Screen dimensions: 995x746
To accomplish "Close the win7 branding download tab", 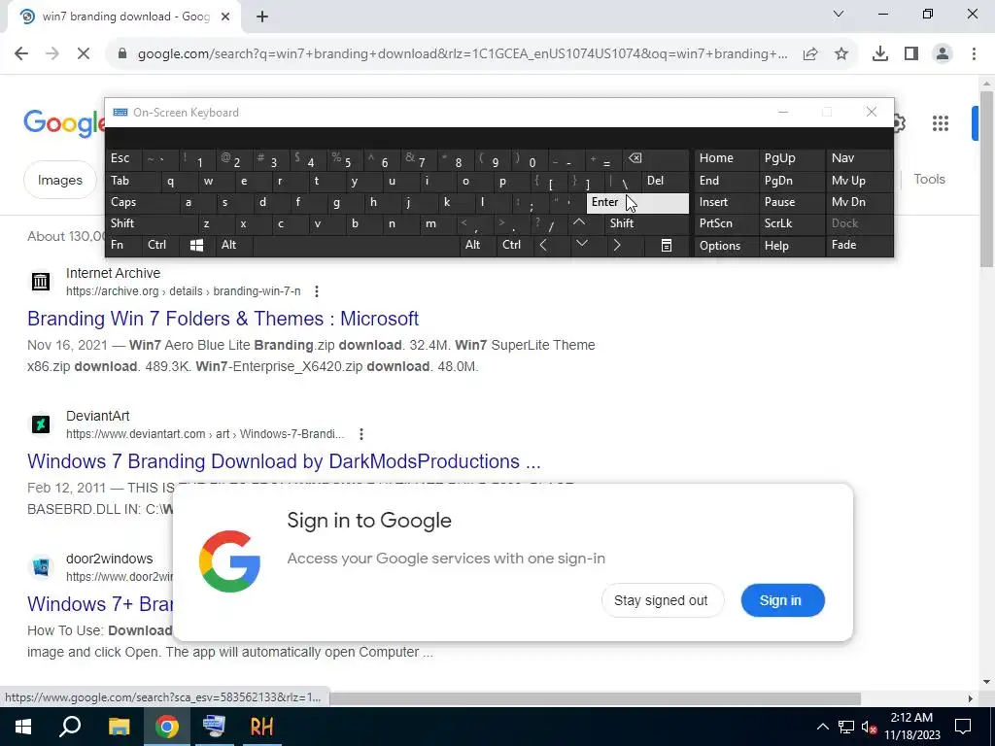I will (x=225, y=17).
